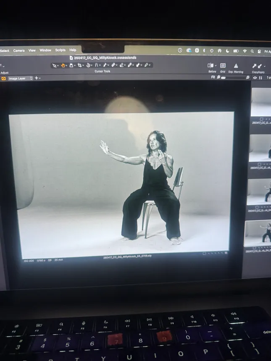This screenshot has width=271, height=361.
Task: Select the last pencil Annotate cursor tool
Action: point(146,65)
